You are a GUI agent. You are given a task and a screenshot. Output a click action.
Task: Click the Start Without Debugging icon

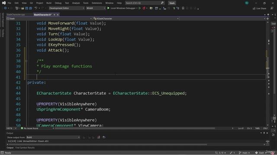(x=139, y=8)
